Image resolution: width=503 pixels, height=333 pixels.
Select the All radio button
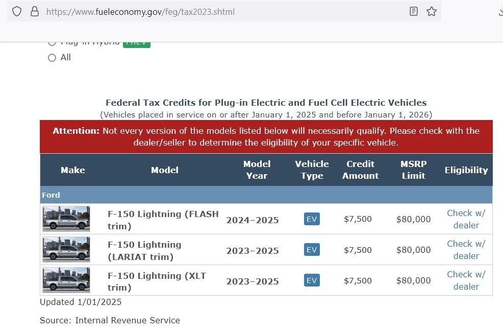(52, 58)
